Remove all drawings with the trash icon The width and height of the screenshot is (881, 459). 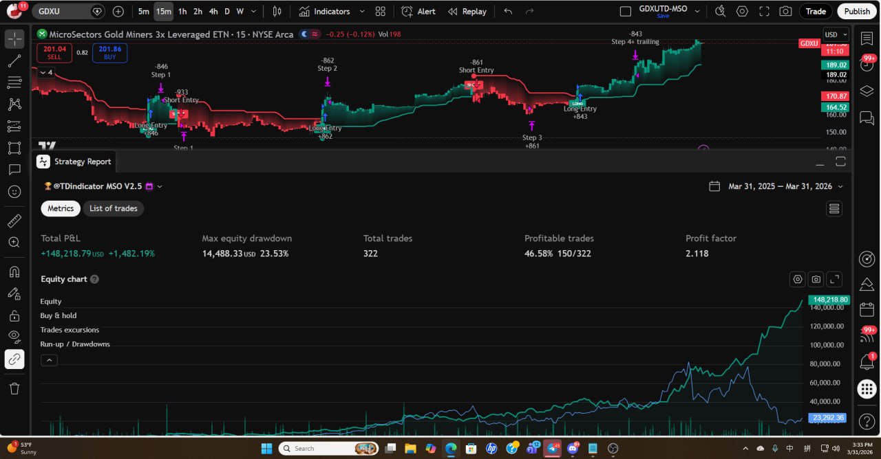tap(14, 388)
